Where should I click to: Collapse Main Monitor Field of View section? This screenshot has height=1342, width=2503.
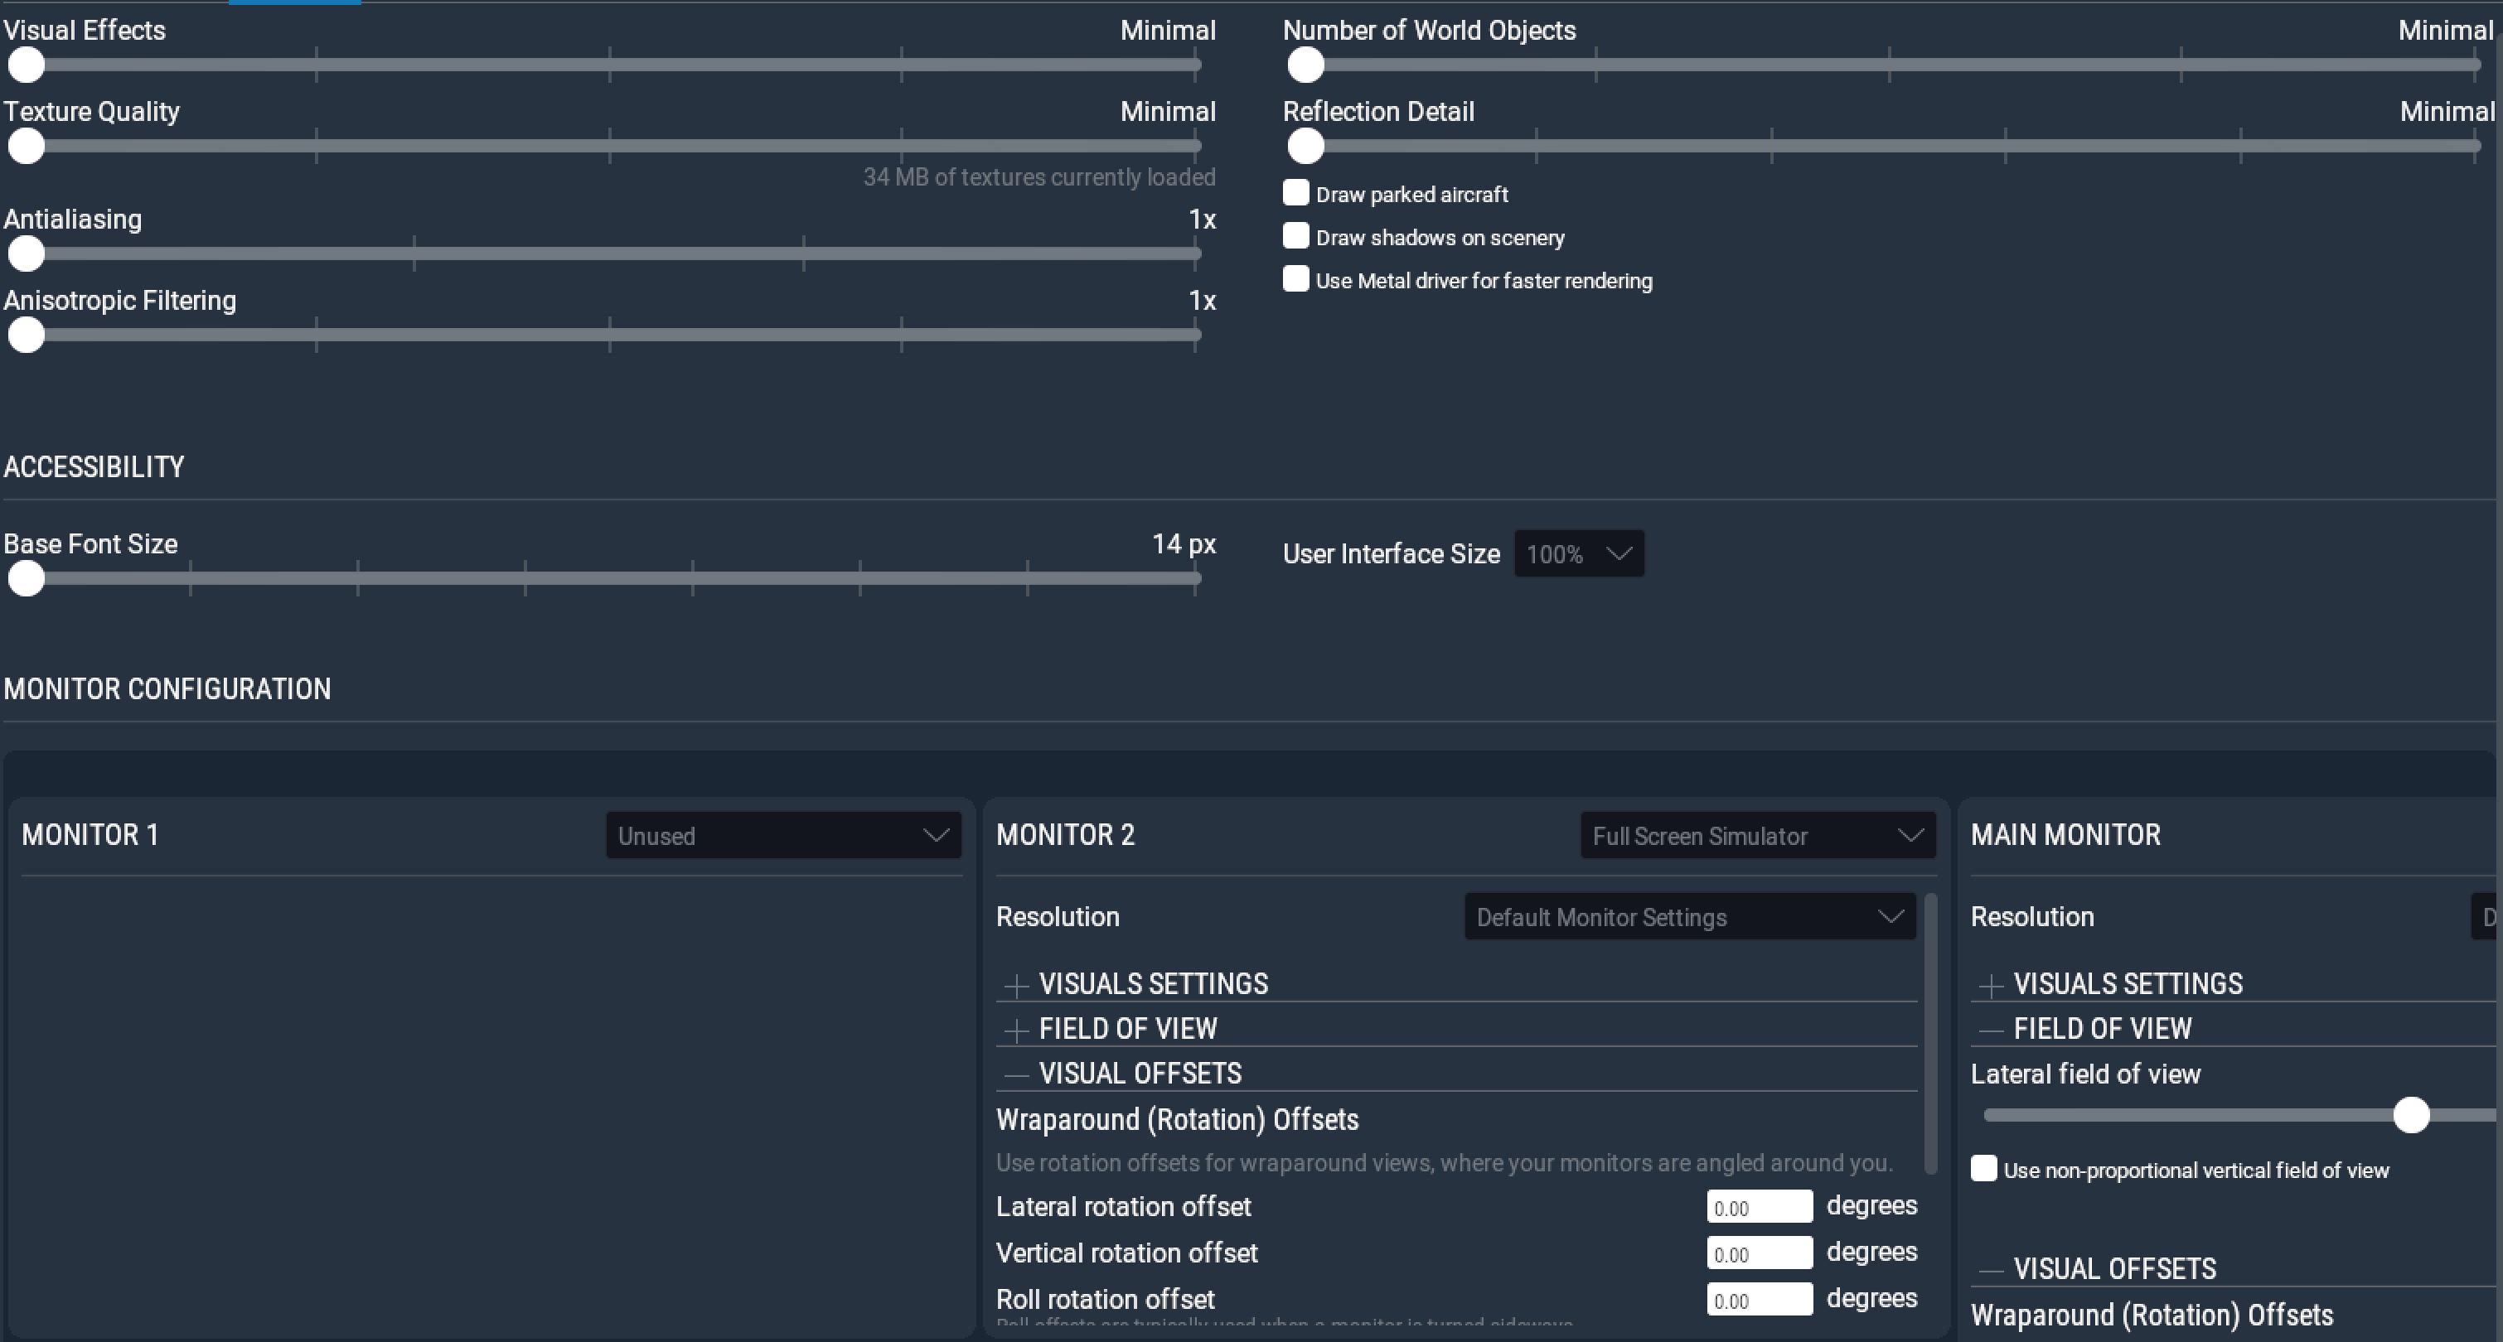coord(1991,1030)
